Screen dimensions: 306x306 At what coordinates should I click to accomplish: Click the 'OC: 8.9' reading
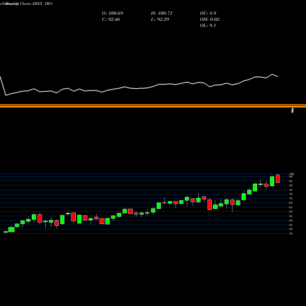[x=208, y=13]
